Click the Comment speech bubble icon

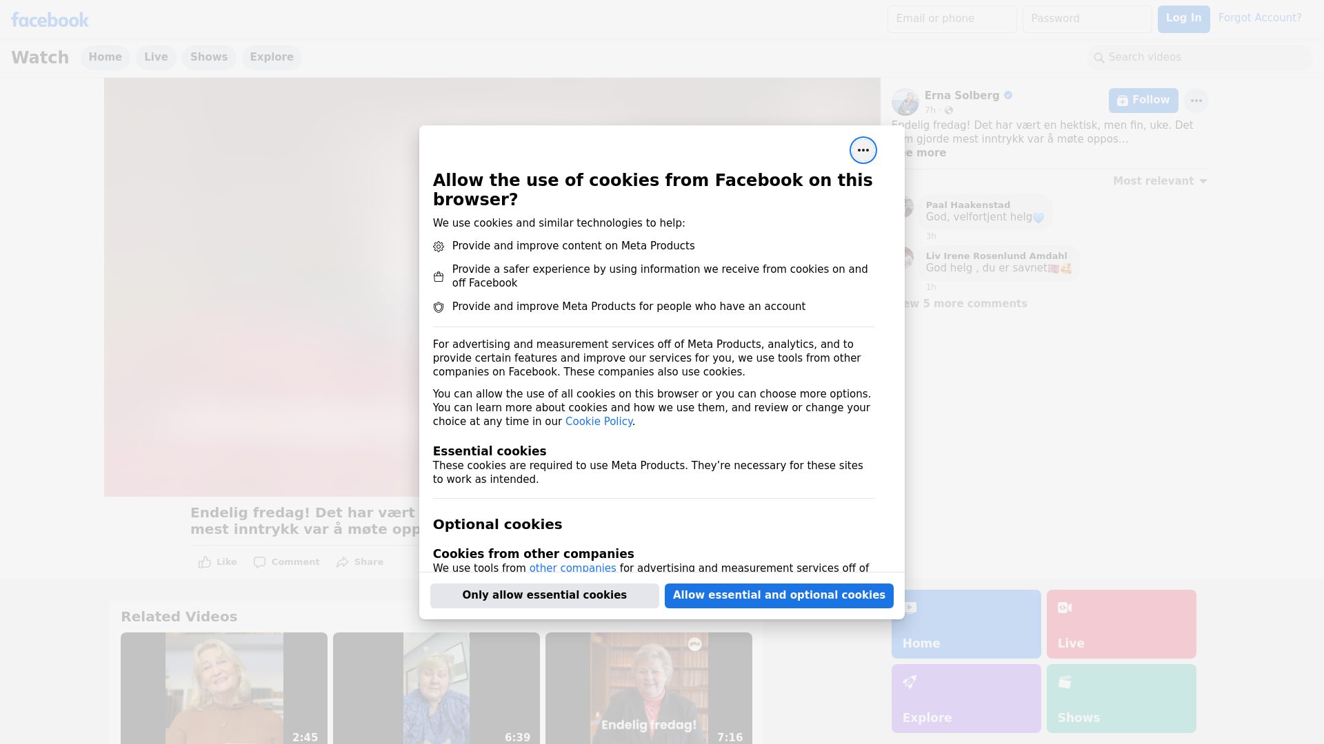(259, 562)
